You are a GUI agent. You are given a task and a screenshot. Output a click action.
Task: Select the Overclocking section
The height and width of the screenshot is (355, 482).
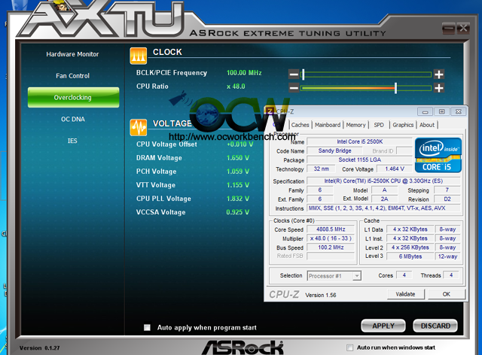pyautogui.click(x=74, y=97)
